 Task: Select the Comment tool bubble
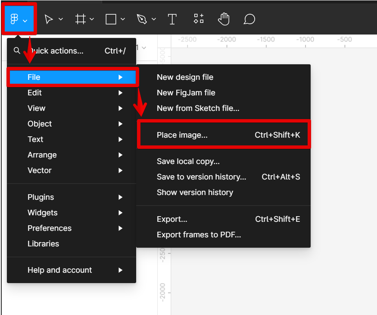pos(249,19)
